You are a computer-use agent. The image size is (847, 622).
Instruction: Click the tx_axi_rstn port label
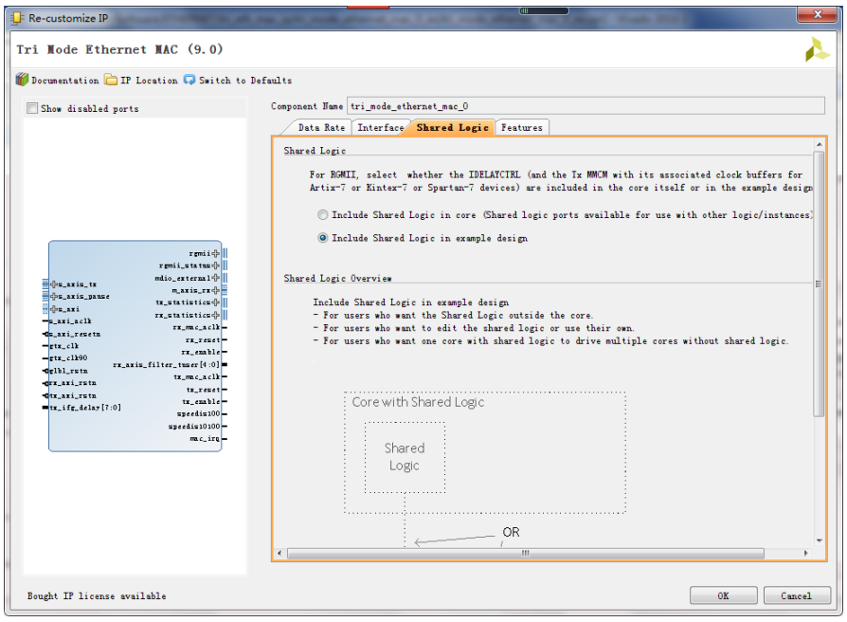73,395
